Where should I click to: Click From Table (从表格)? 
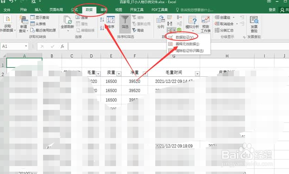coord(38,24)
